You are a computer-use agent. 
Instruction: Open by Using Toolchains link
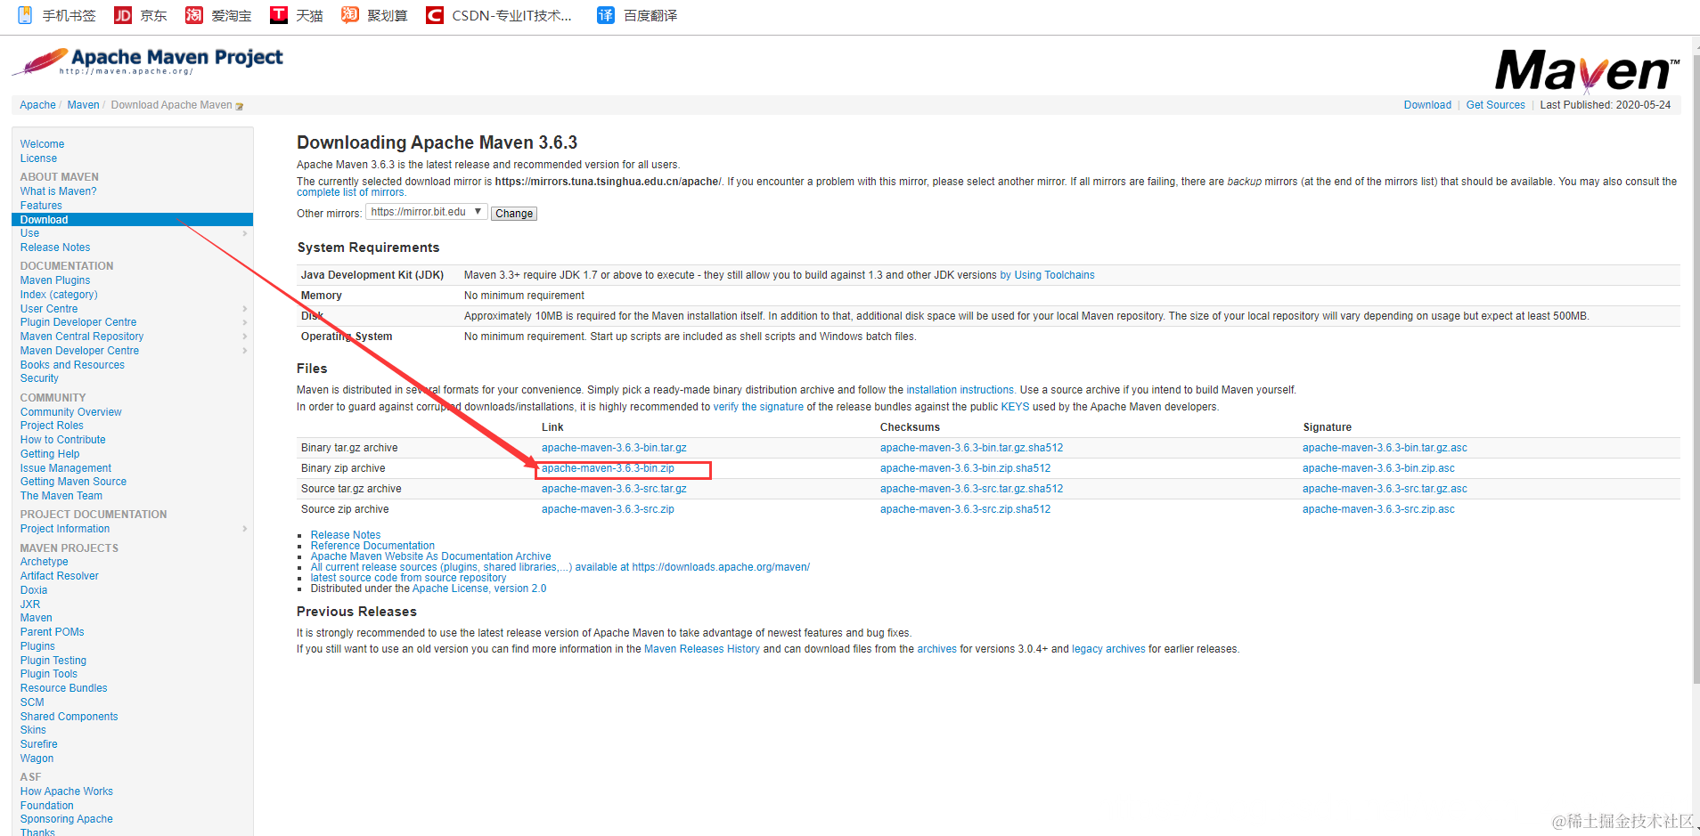click(x=1047, y=275)
